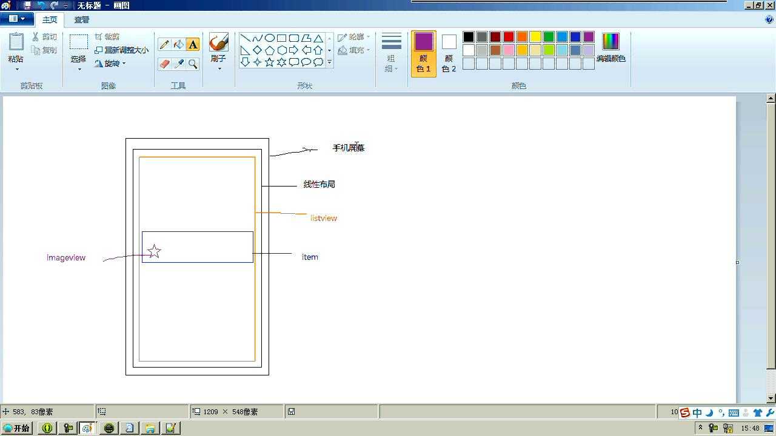The height and width of the screenshot is (436, 776).
Task: Choose the Curve shape
Action: tap(258, 38)
